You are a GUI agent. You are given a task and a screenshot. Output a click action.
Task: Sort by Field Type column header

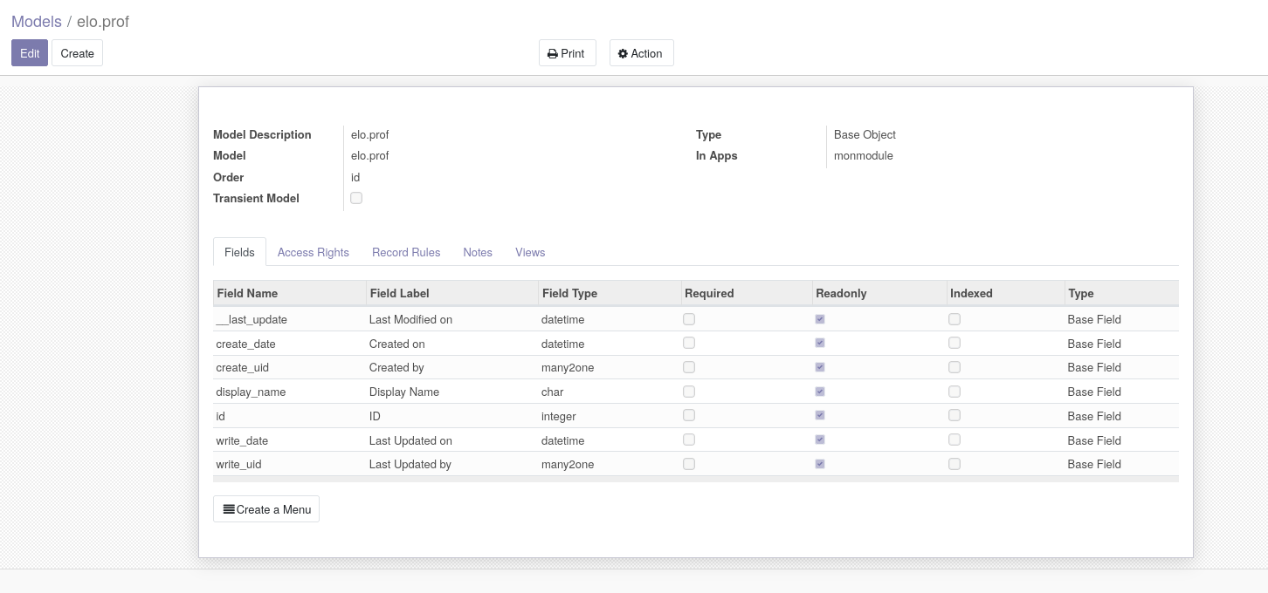[569, 293]
